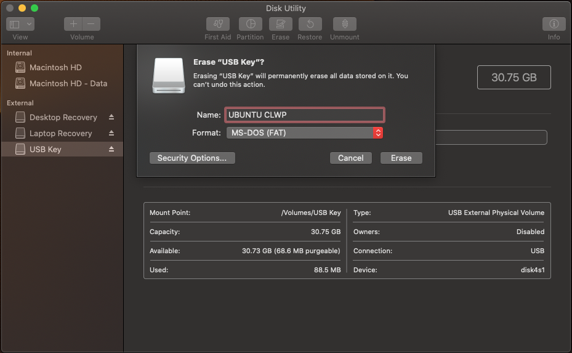The width and height of the screenshot is (572, 353).
Task: Click the add volume plus button
Action: (73, 24)
